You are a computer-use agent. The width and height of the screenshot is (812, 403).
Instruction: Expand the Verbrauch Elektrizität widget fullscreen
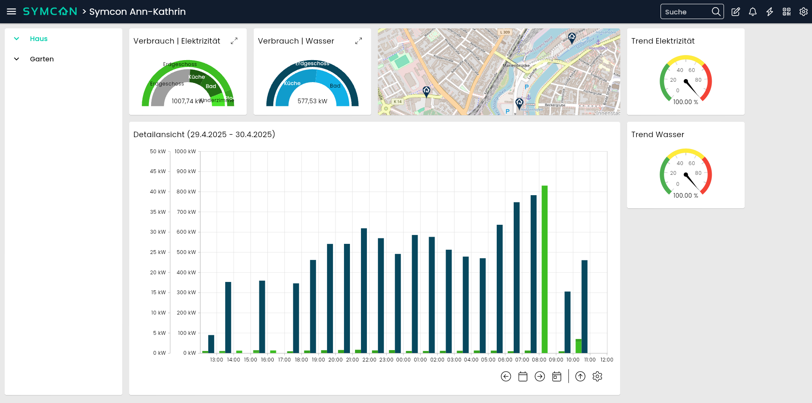234,41
